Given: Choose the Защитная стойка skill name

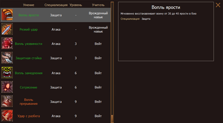Looking at the screenshot, I should 29,58.
